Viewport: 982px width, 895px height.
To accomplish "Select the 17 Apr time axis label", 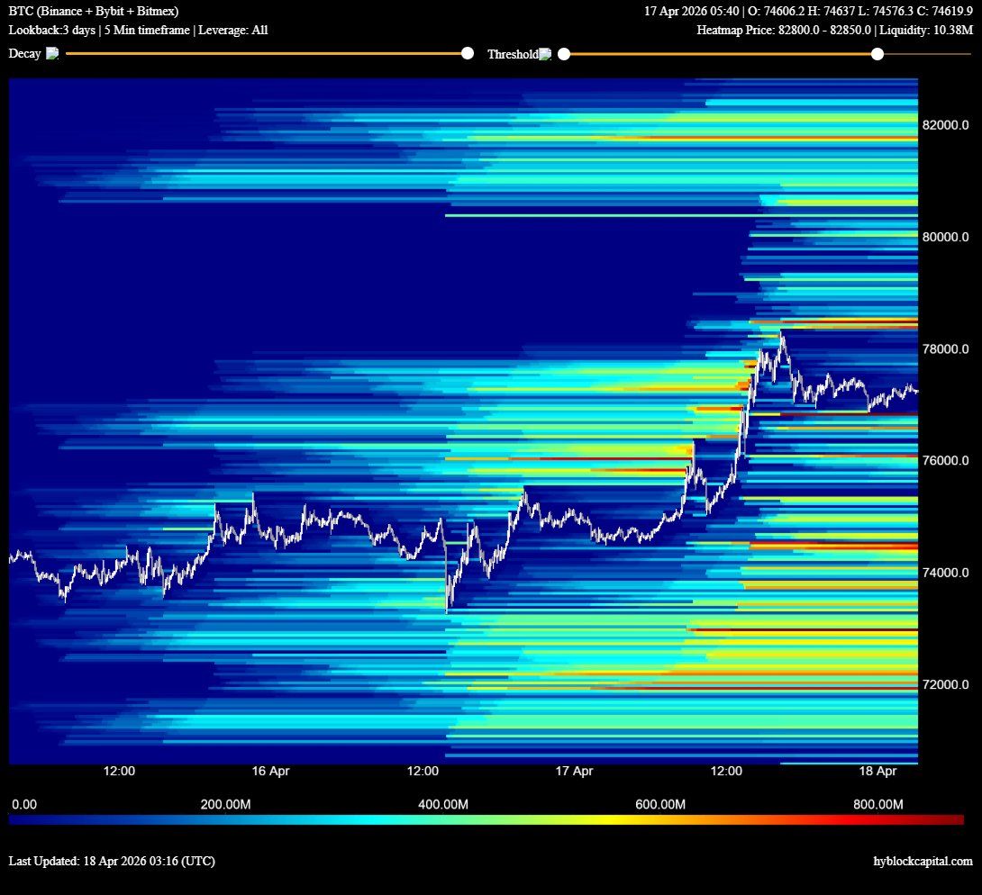I will (x=574, y=772).
